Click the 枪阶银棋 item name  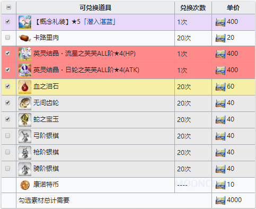[46, 152]
